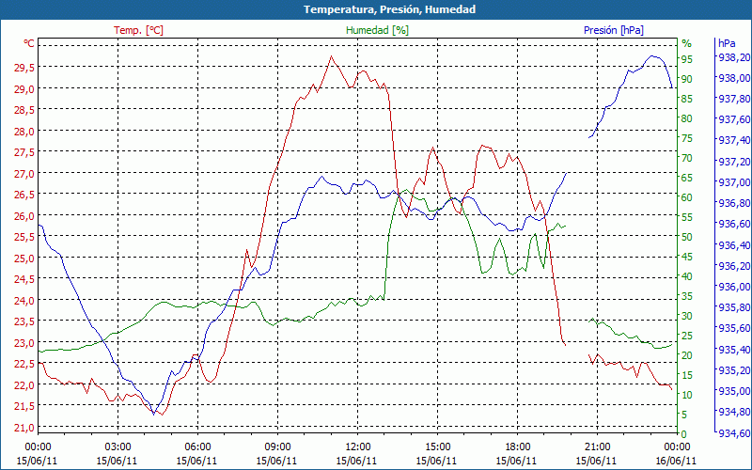The height and width of the screenshot is (470, 752).
Task: Click the '935,00' pressure axis value
Action: click(733, 391)
